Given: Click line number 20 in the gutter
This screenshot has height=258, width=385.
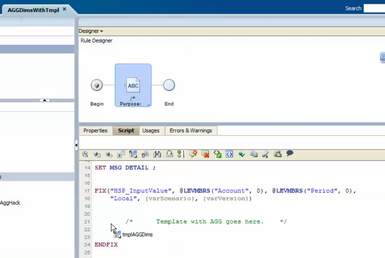Looking at the screenshot, I should (87, 214).
